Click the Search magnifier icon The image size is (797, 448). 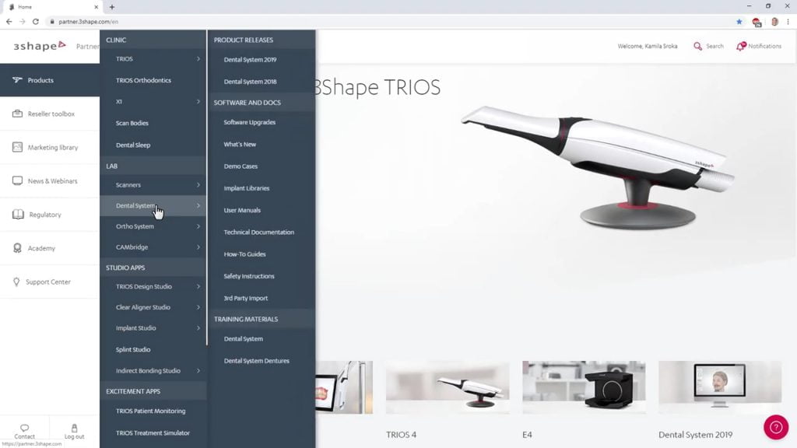(698, 46)
